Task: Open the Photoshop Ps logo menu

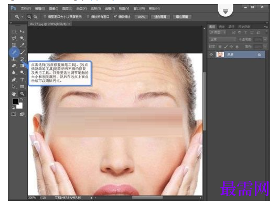Action: [14, 8]
